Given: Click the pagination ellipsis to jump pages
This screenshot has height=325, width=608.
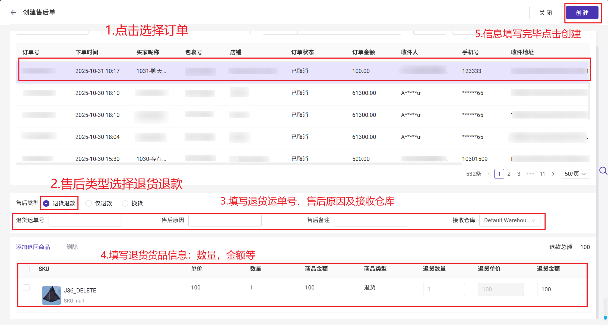Looking at the screenshot, I should point(530,174).
